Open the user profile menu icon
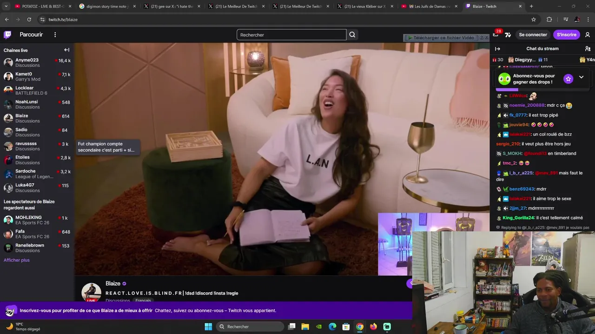This screenshot has width=595, height=334. (588, 35)
